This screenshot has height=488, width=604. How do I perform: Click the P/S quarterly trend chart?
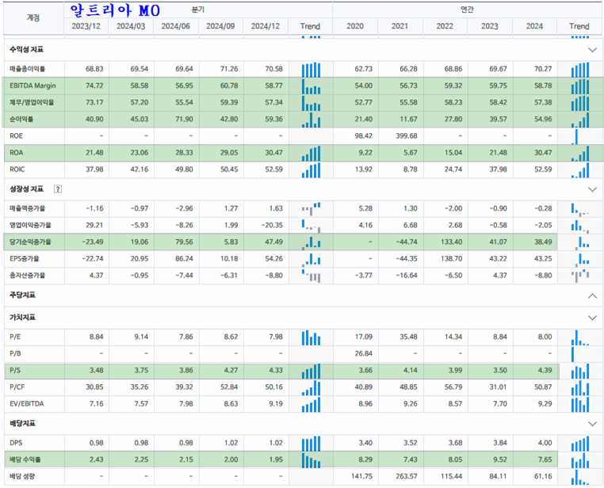[311, 371]
